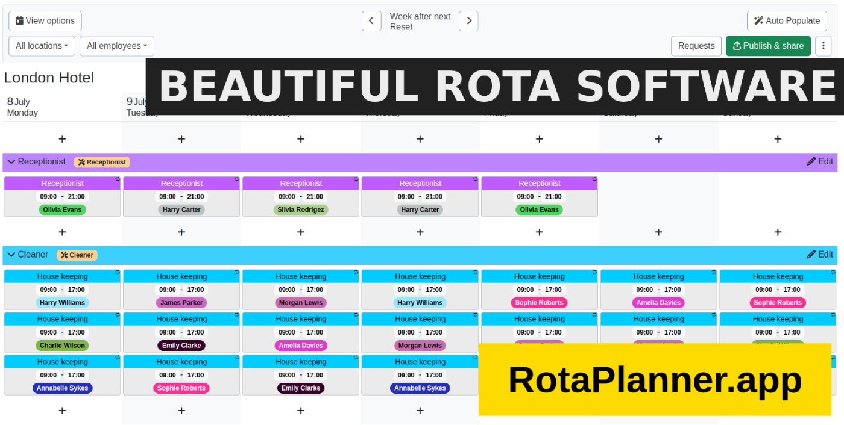Collapse the Cleaner section chevron
The height and width of the screenshot is (425, 844).
pyautogui.click(x=11, y=255)
